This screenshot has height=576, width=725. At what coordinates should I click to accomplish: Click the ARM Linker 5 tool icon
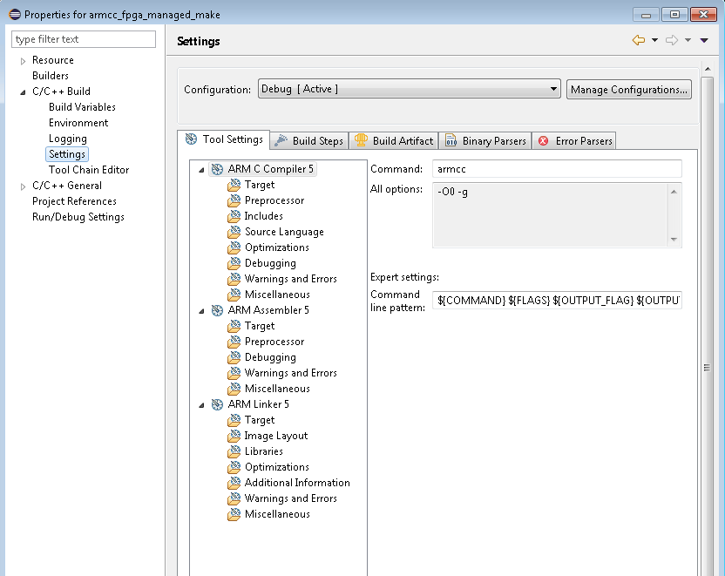click(217, 404)
